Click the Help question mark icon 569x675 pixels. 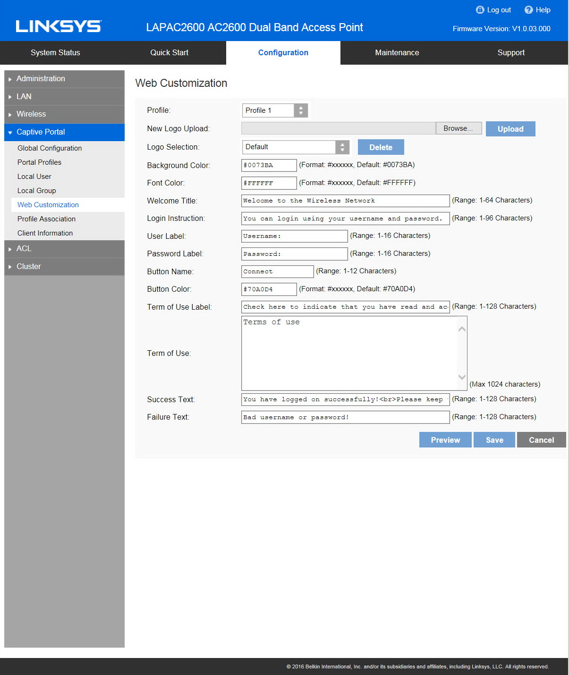click(528, 9)
